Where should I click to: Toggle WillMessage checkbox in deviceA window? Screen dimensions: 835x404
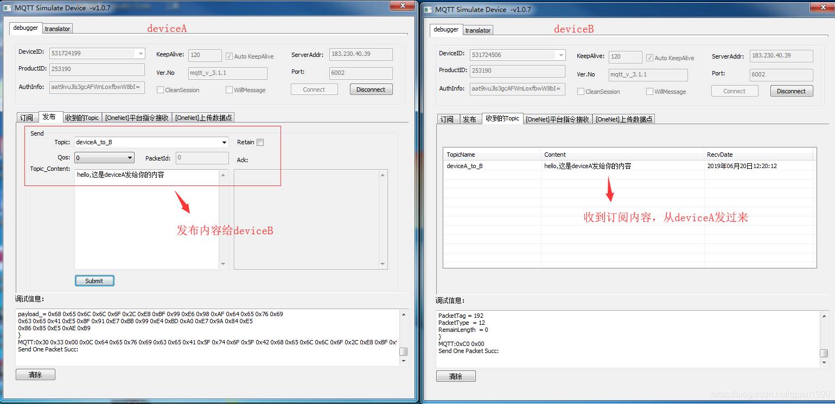(229, 89)
